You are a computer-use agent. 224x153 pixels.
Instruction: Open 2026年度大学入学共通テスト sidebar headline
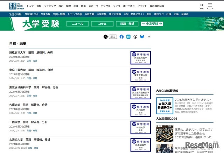pos(193,100)
